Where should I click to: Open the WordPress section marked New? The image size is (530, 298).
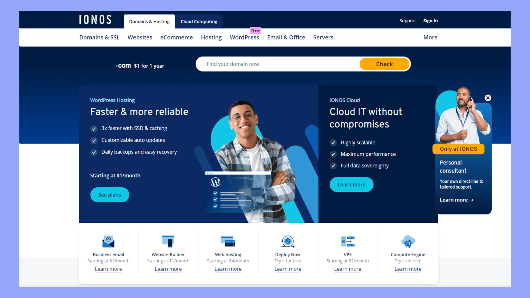(244, 37)
